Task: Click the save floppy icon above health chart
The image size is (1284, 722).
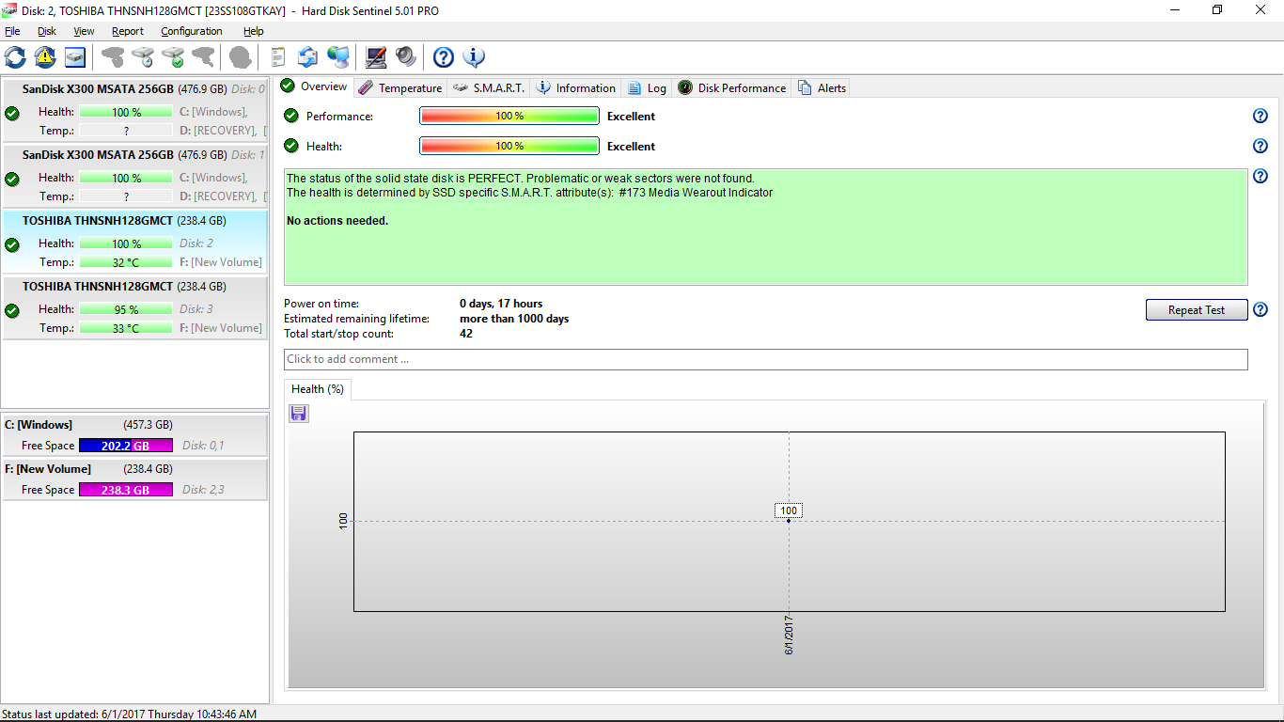Action: click(299, 414)
